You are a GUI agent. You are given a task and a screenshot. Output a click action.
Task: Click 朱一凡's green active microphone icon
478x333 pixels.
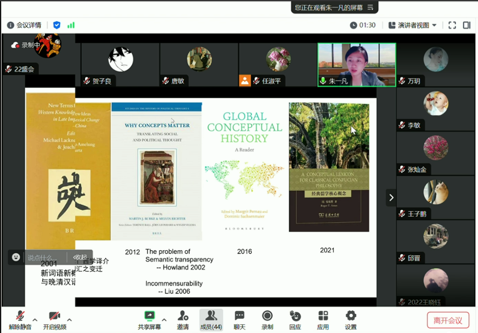point(323,81)
